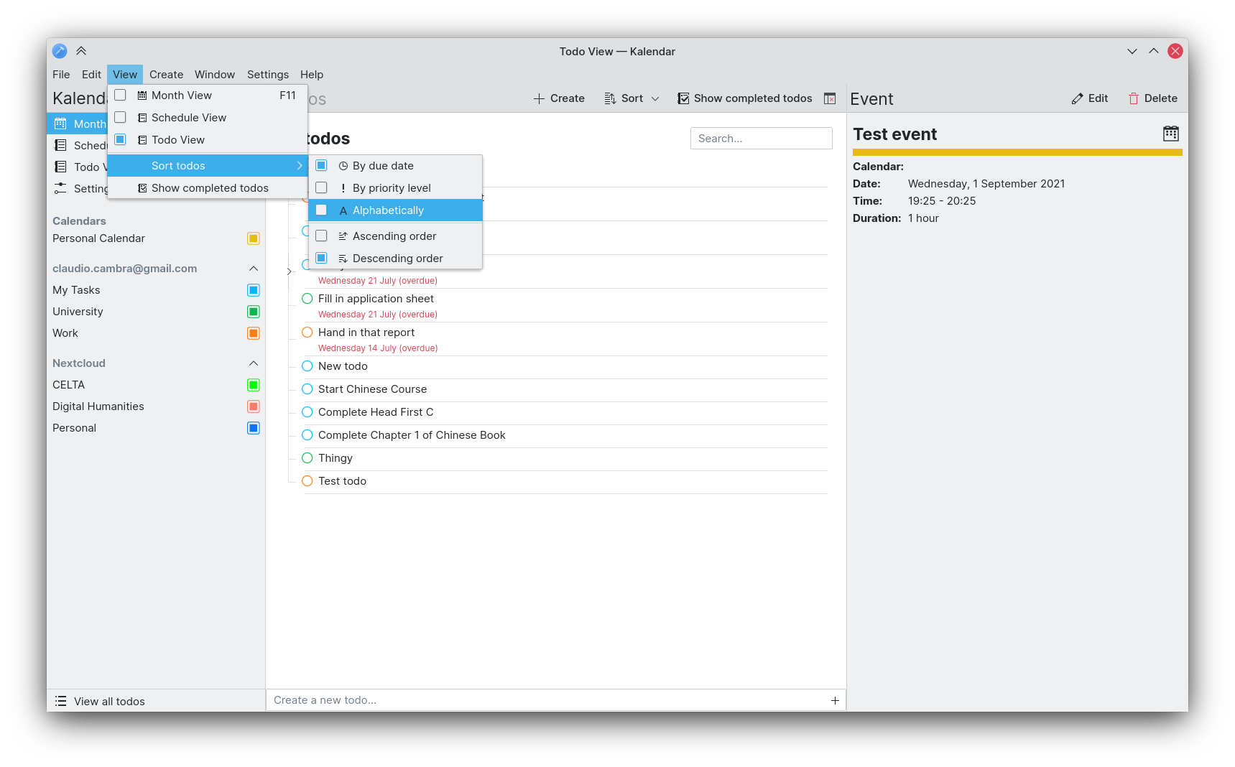Click the clock icon beside By due date

click(x=343, y=166)
